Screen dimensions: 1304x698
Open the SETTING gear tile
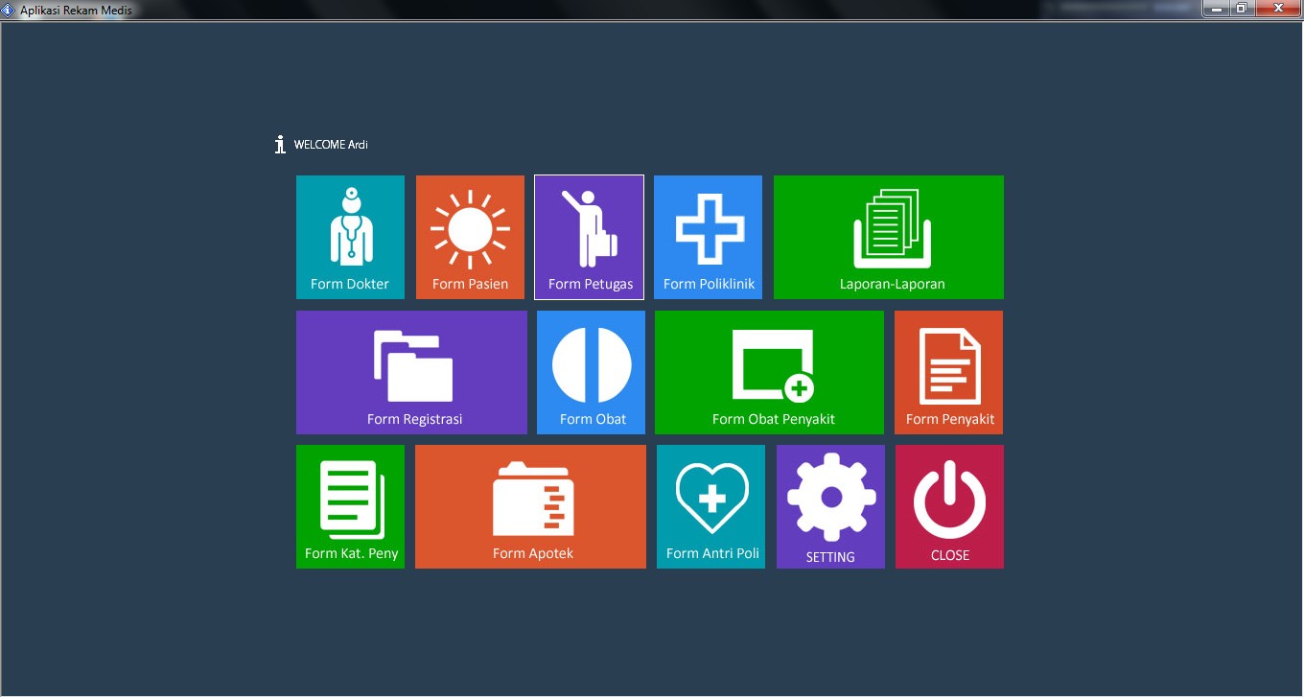click(830, 506)
